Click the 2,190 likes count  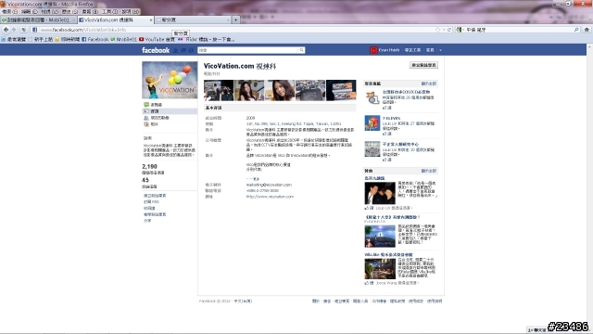tap(149, 166)
